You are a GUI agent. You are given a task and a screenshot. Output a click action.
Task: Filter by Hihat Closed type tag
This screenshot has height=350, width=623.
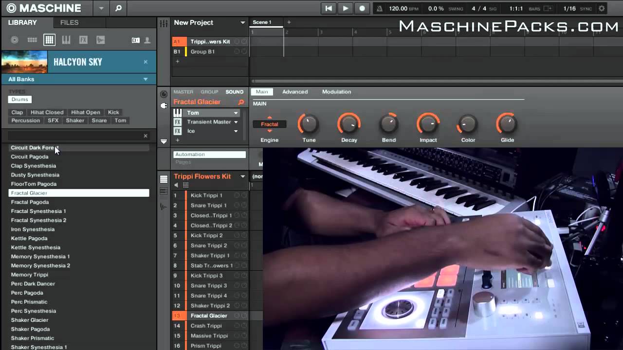(47, 112)
